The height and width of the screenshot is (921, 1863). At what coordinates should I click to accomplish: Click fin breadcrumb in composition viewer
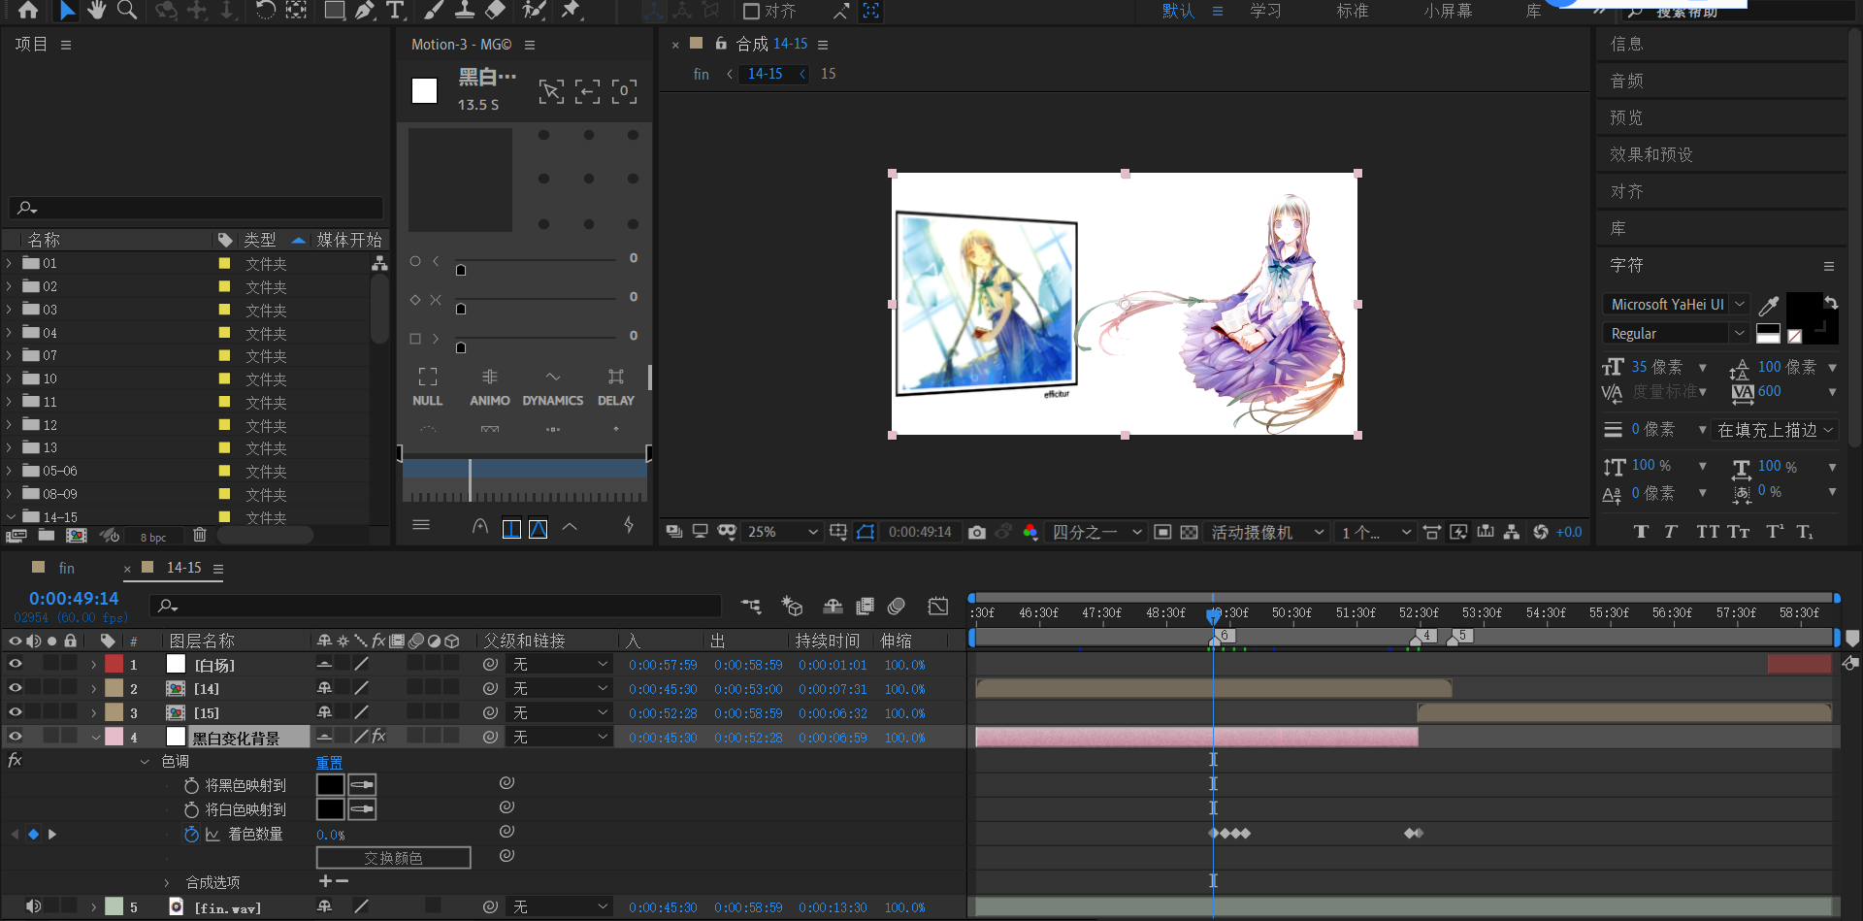click(701, 74)
